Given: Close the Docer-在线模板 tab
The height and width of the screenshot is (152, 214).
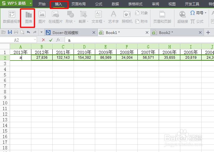Looking at the screenshot, I should pos(94,32).
